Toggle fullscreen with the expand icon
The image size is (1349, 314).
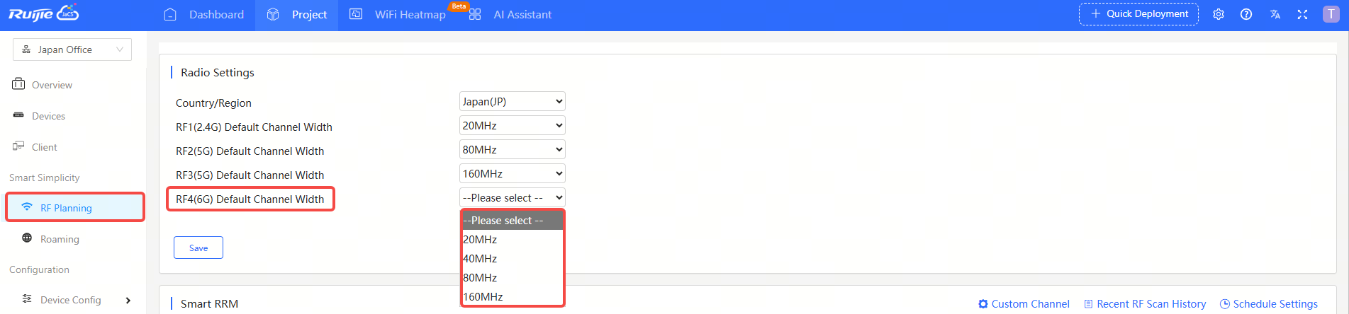tap(1302, 14)
